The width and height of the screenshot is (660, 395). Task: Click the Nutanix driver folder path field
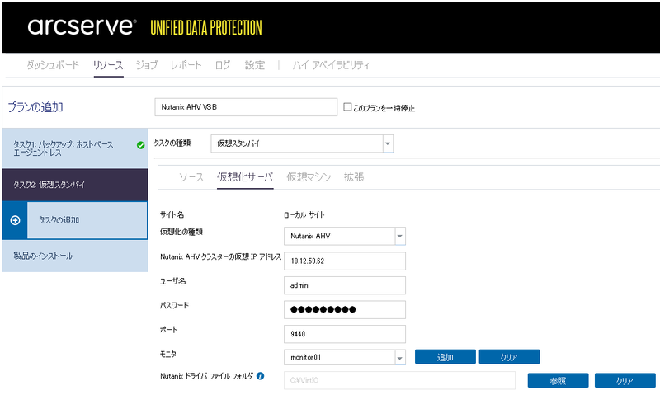tap(399, 380)
